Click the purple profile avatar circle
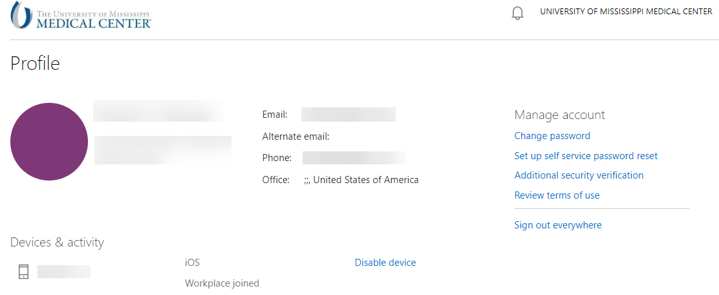Screen dimensions: 719x295 point(49,142)
